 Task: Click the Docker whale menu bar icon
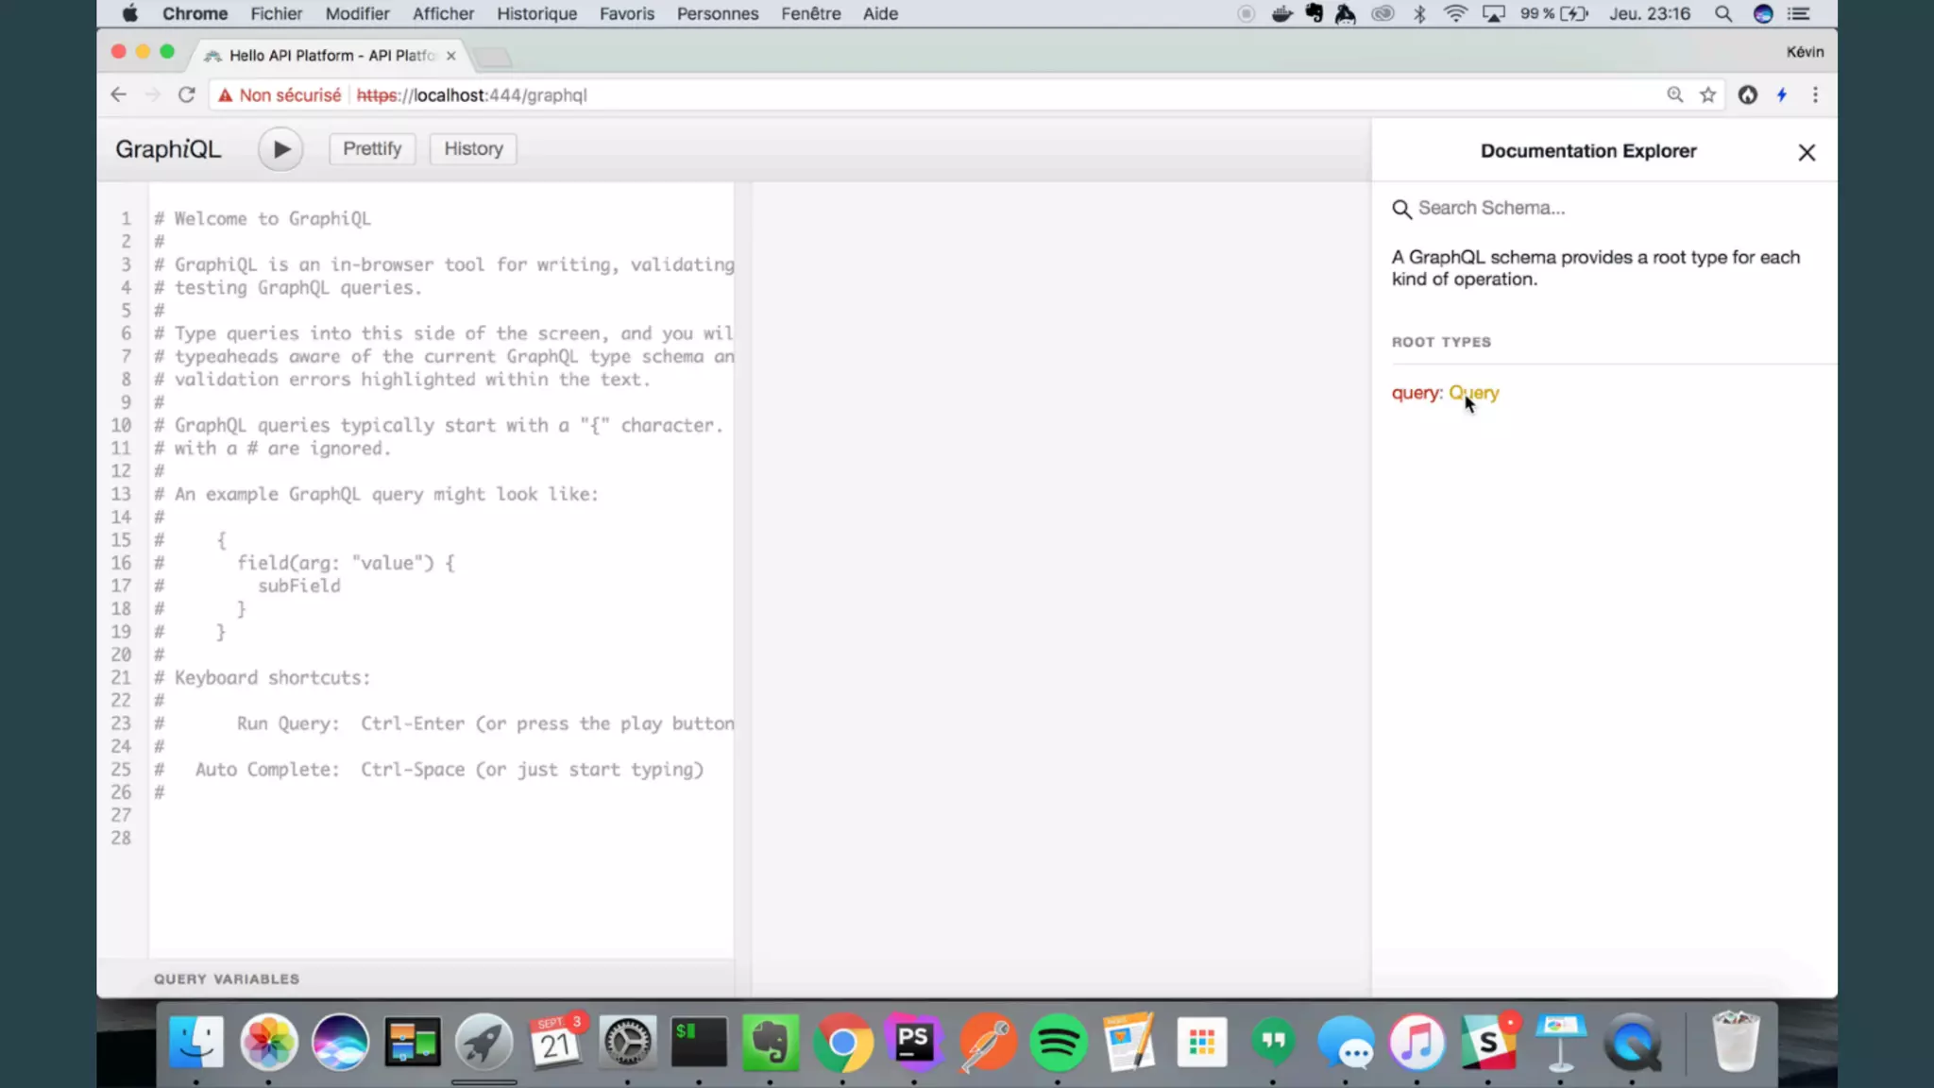tap(1281, 13)
